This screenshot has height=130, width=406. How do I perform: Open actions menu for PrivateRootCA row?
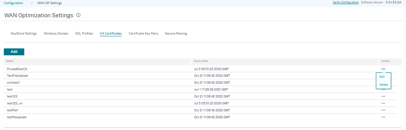383,69
